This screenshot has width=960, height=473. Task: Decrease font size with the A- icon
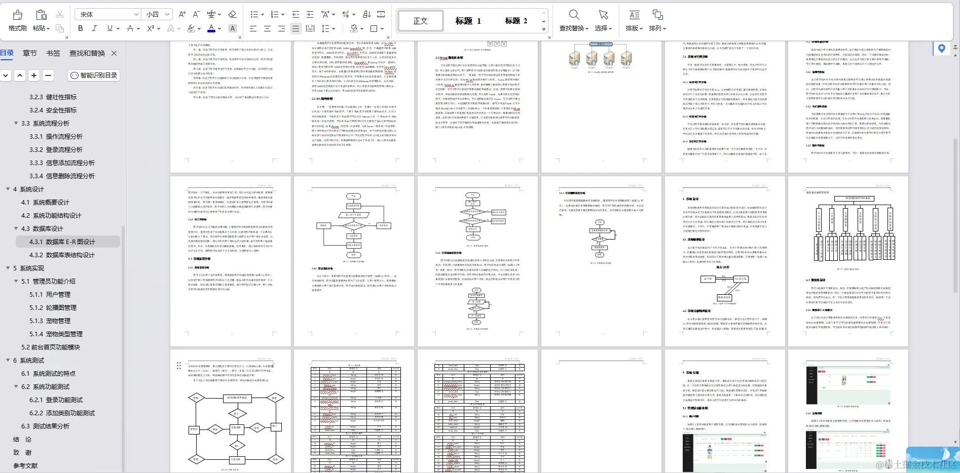196,14
